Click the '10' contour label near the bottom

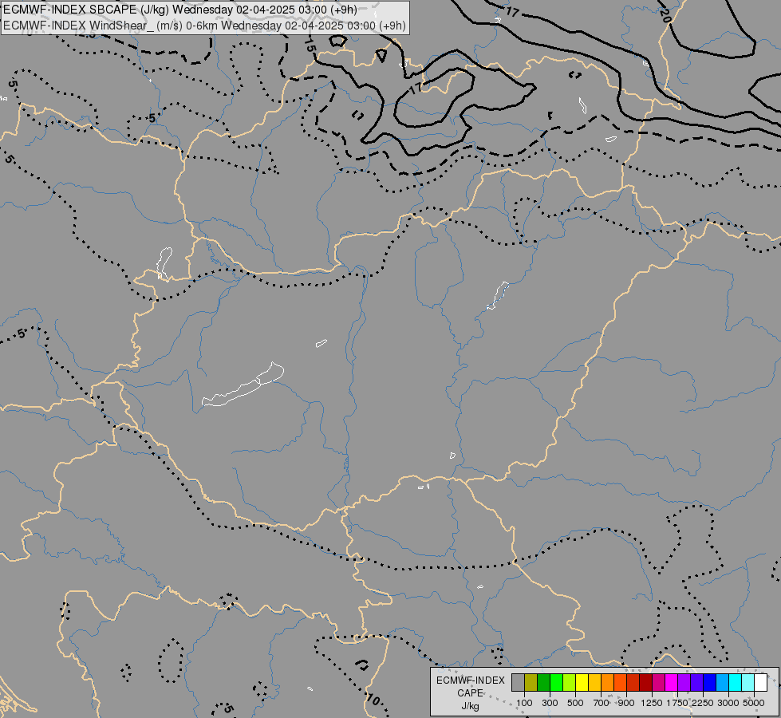pyautogui.click(x=373, y=700)
